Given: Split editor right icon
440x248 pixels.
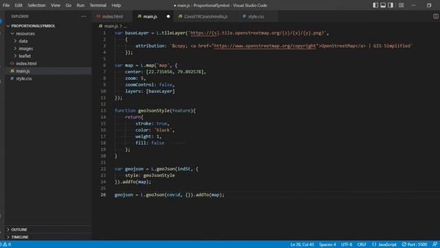Looking at the screenshot, I should click(436, 17).
